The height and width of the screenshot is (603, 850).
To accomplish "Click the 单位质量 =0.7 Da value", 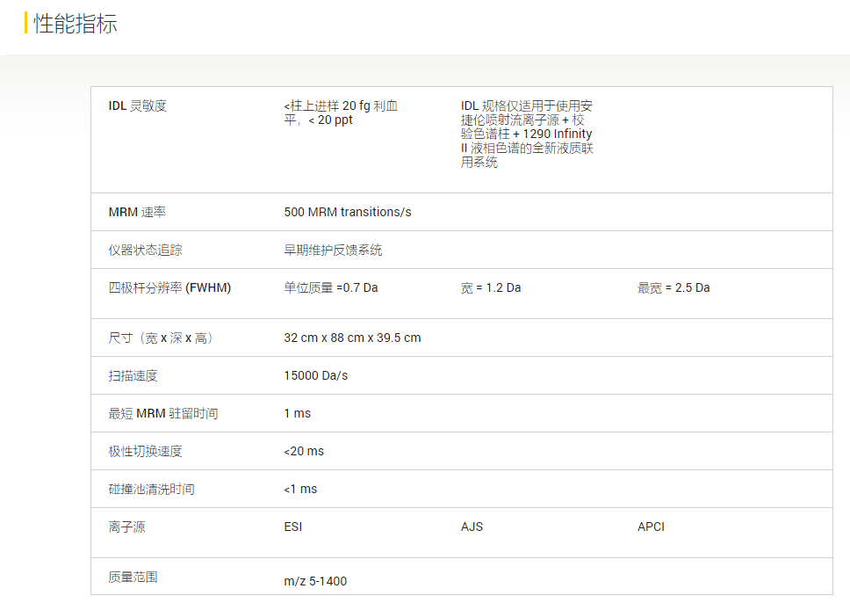I will click(x=331, y=287).
